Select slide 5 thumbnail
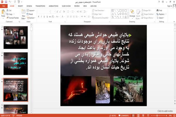 click(x=16, y=109)
